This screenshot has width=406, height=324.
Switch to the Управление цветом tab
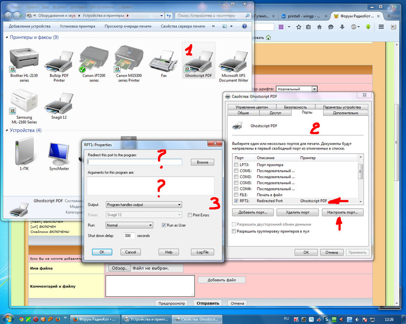(x=252, y=107)
